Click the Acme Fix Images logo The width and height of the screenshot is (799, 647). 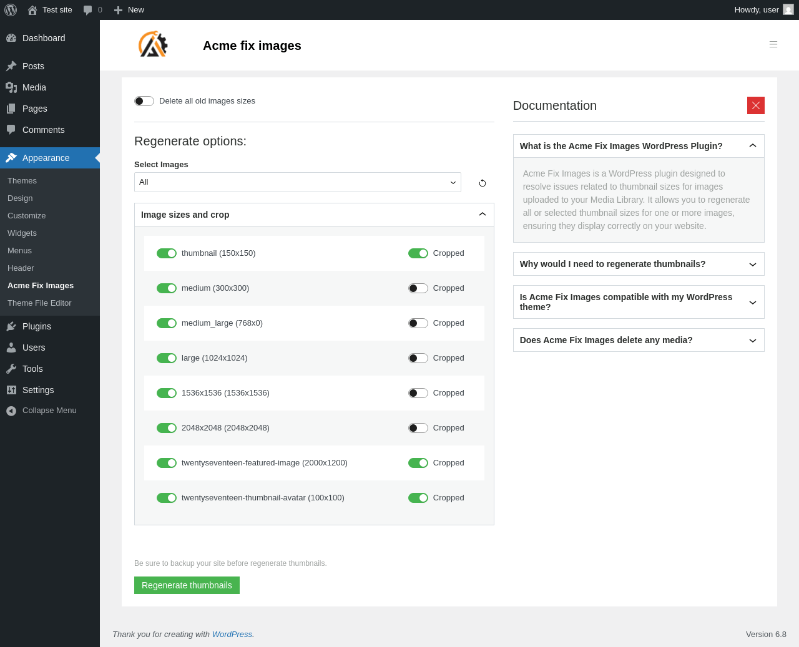(x=153, y=44)
